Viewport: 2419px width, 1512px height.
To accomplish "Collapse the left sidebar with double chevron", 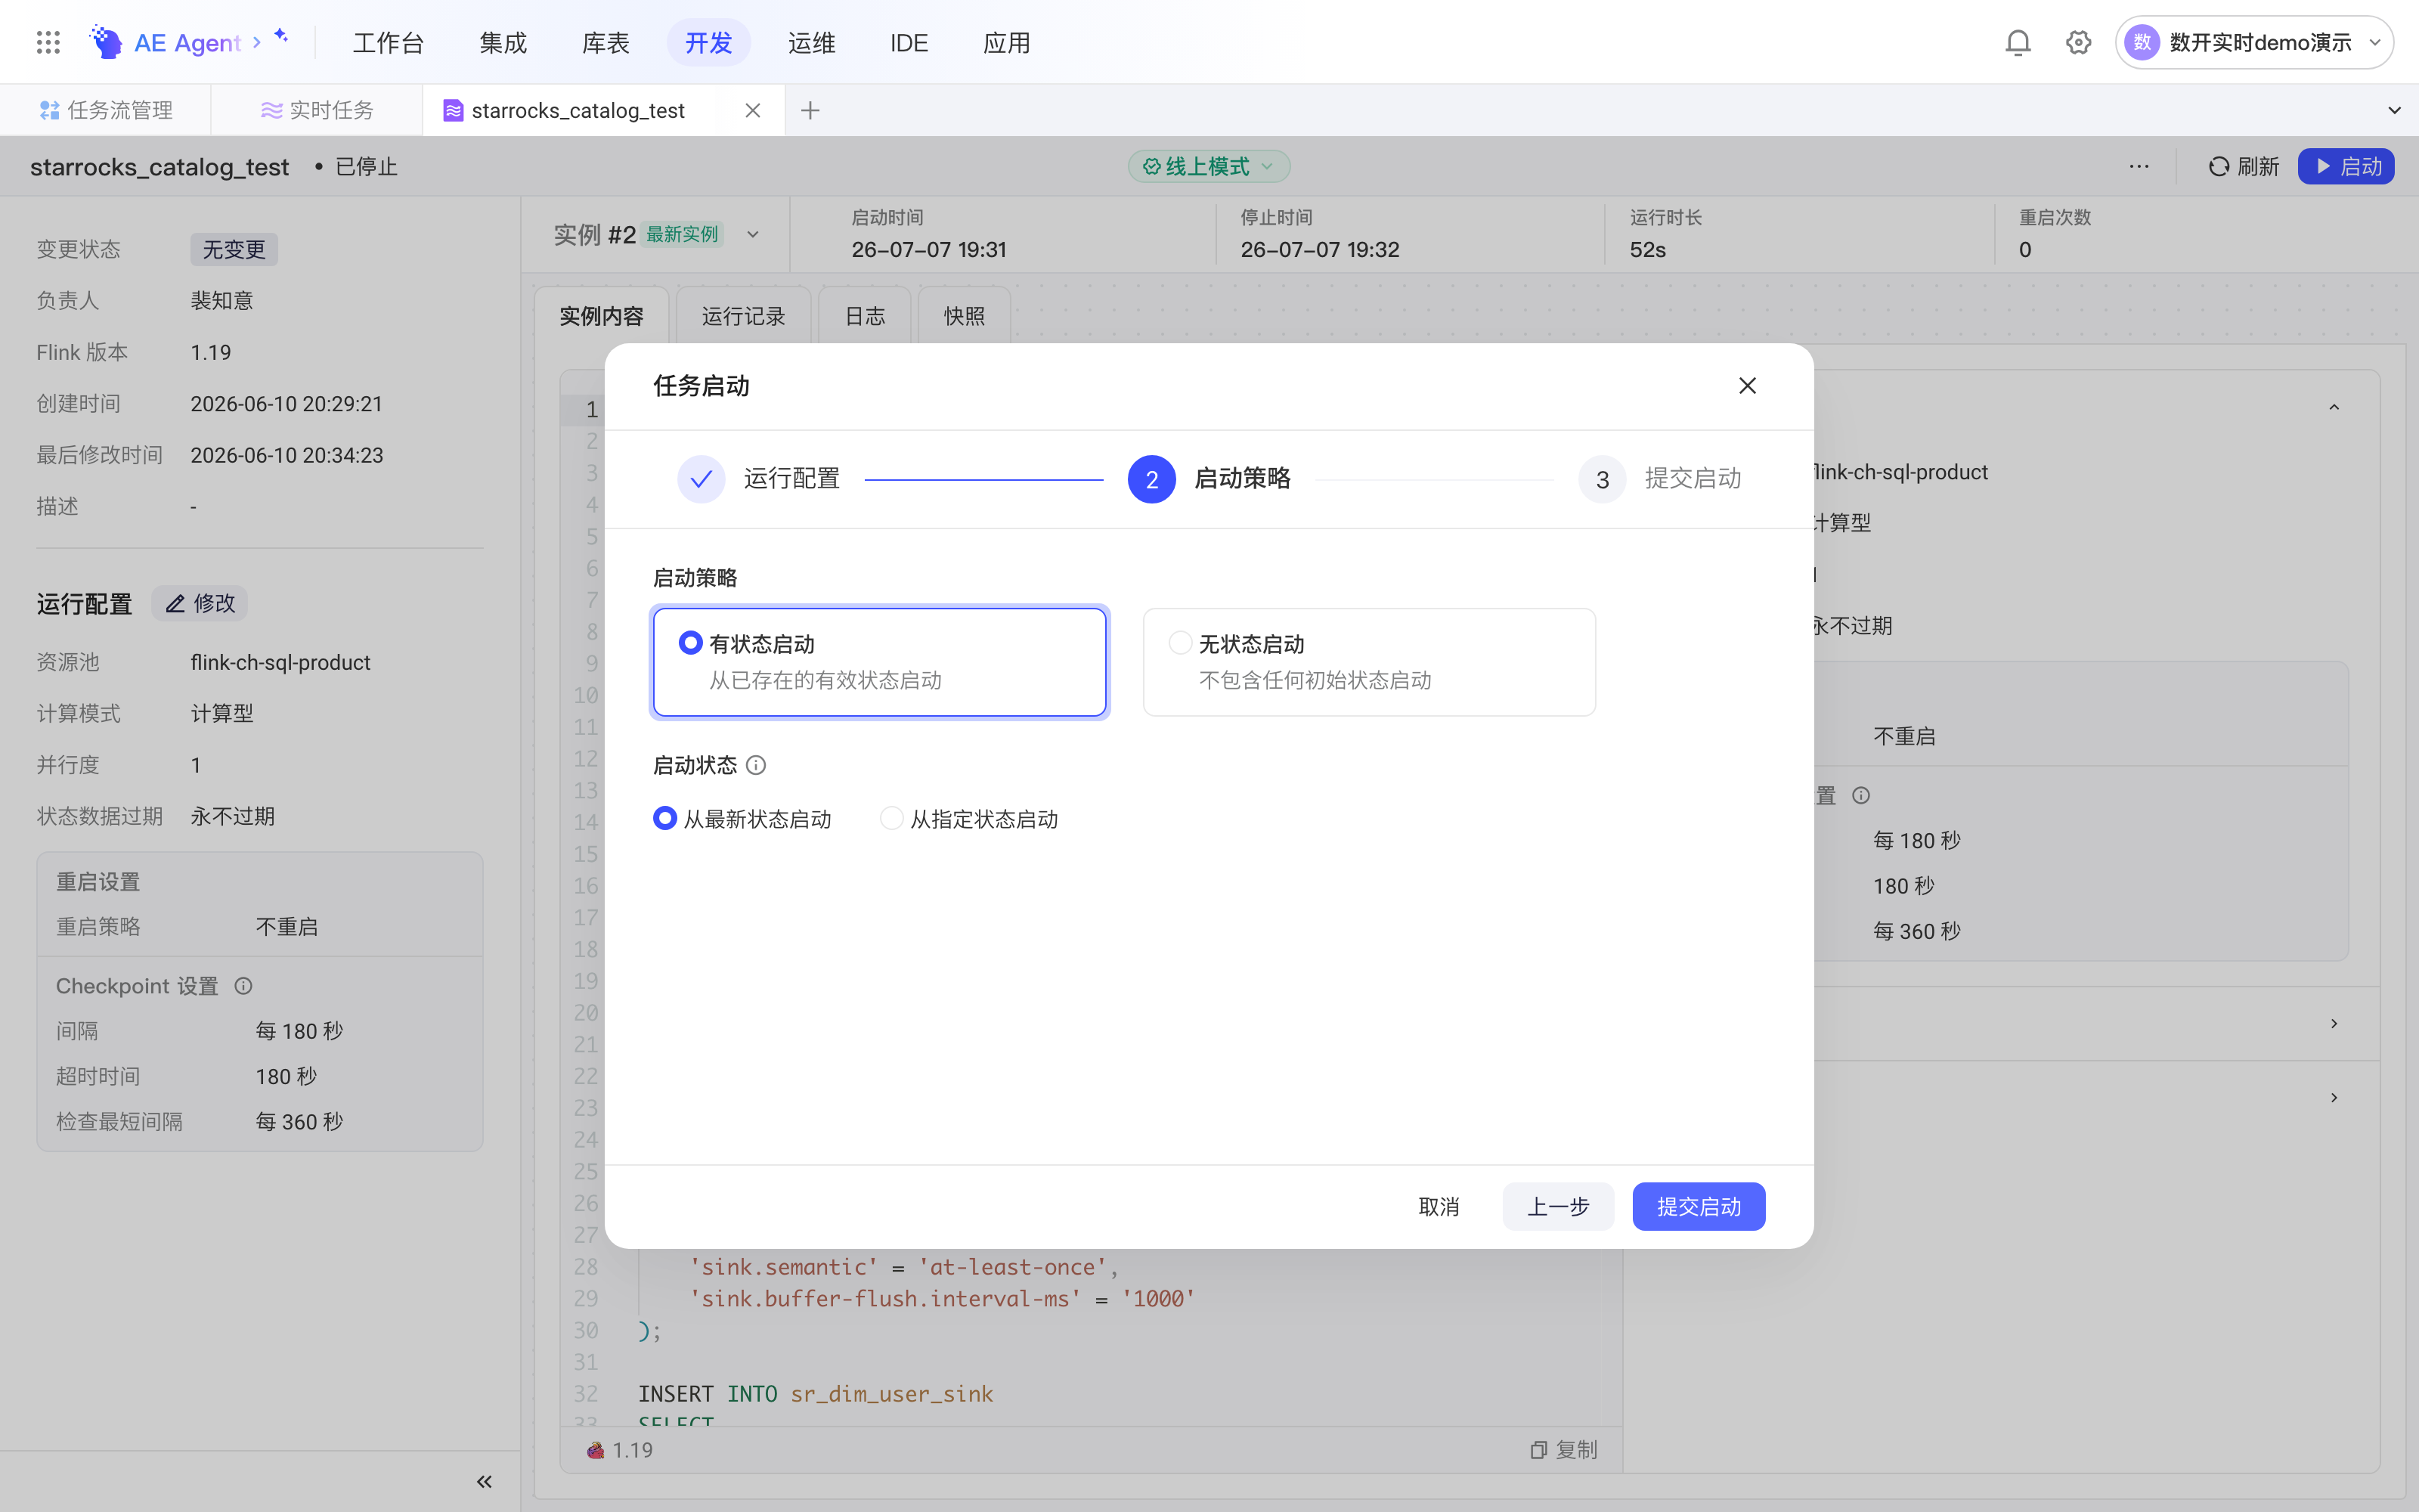I will click(x=484, y=1481).
